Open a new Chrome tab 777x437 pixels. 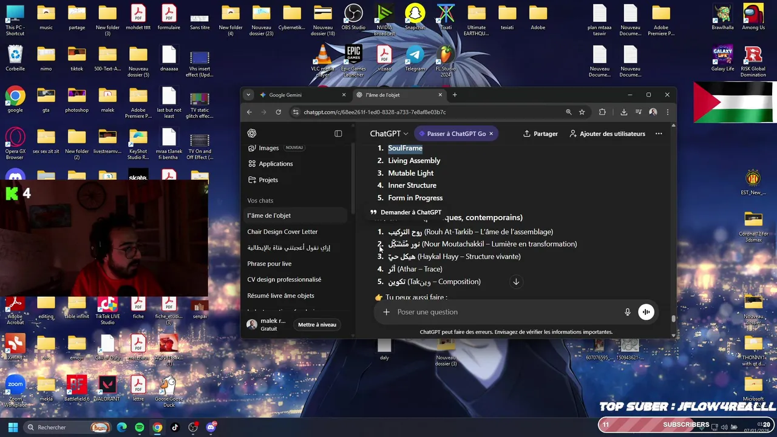coord(455,95)
